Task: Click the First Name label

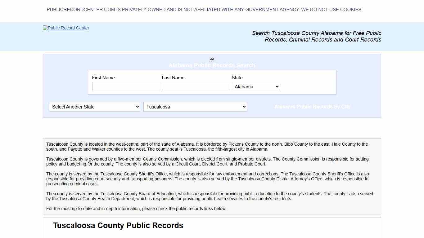Action: coord(103,77)
